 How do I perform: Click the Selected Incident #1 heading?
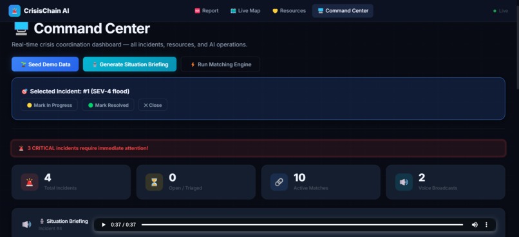coord(79,91)
